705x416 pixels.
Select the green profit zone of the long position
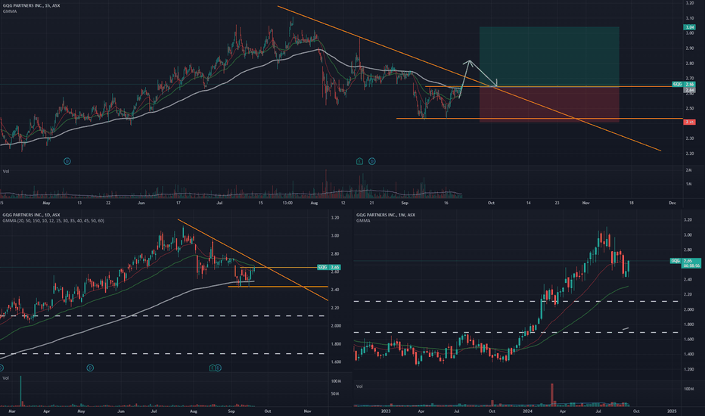click(549, 56)
